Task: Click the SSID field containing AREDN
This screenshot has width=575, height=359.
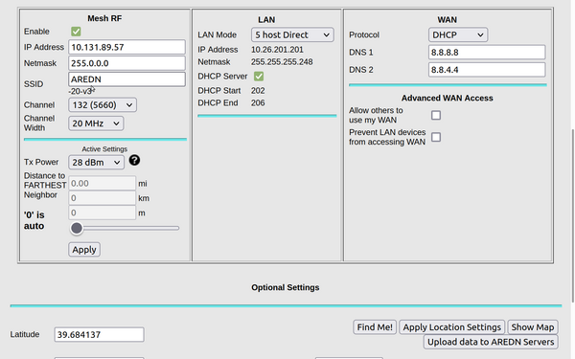Action: coord(126,79)
